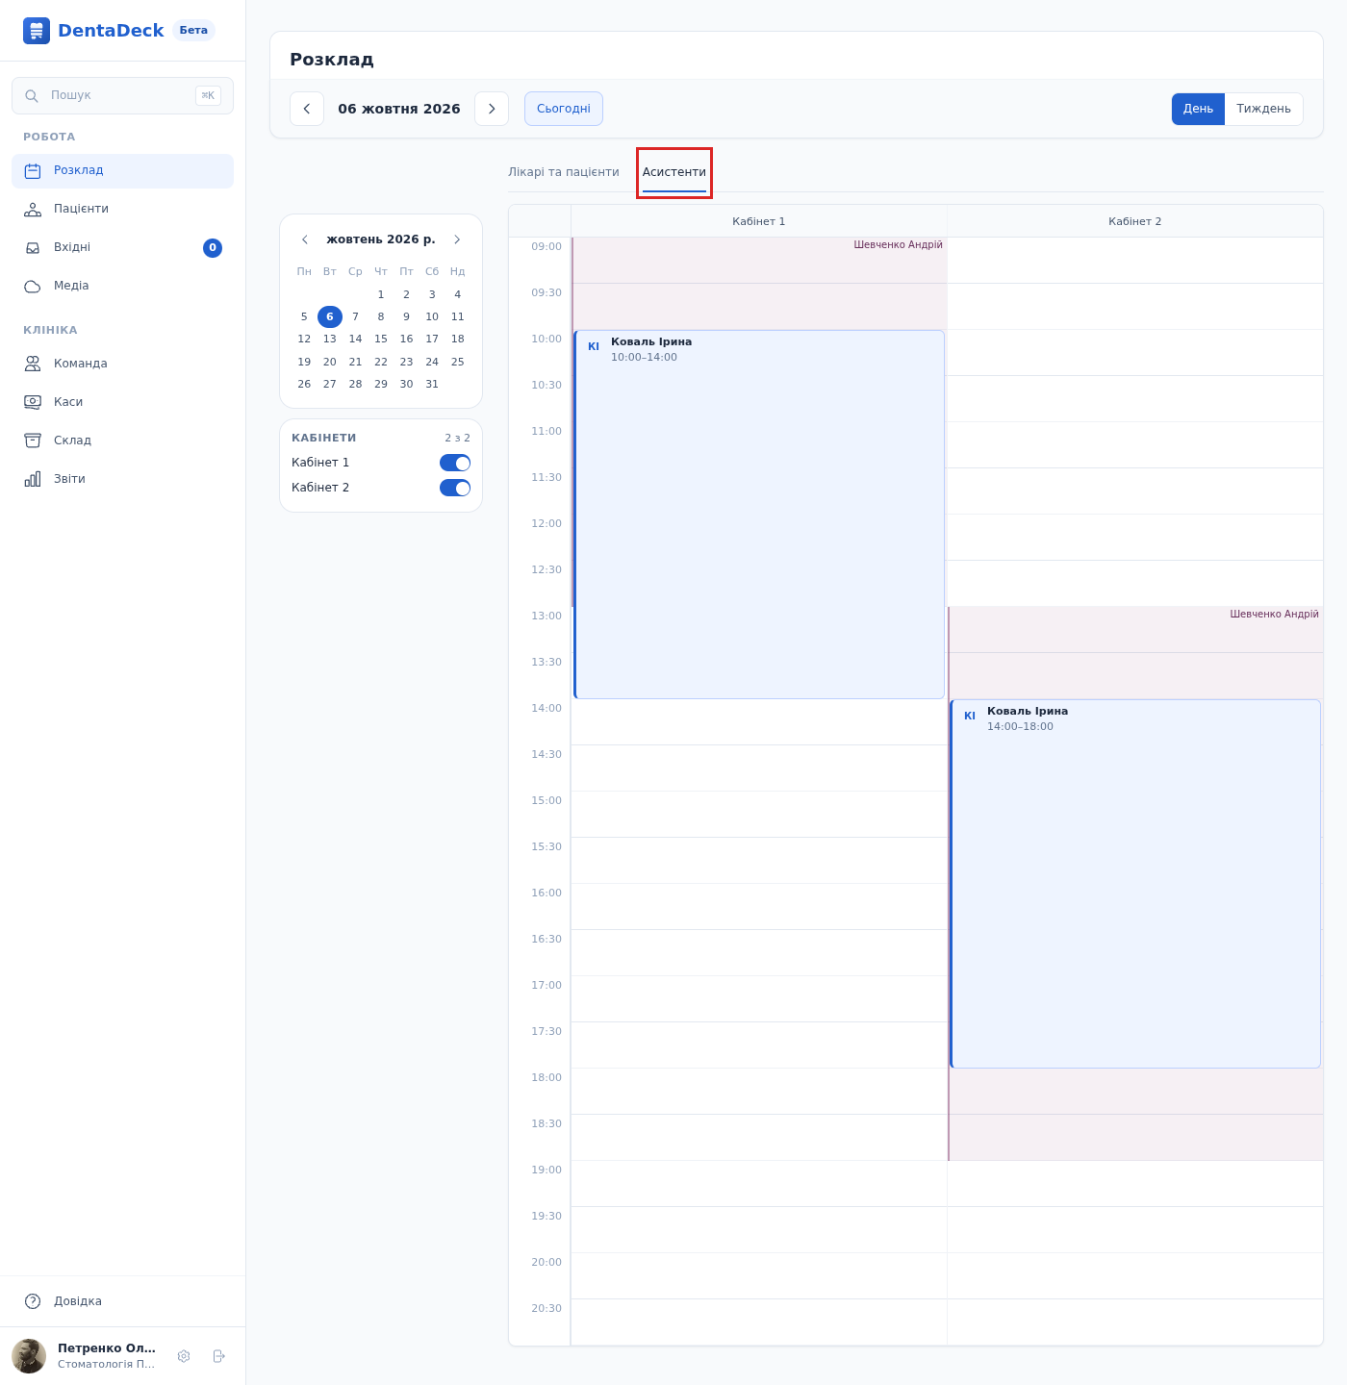This screenshot has height=1385, width=1347.
Task: Open settings via the gear icon
Action: pos(184,1356)
